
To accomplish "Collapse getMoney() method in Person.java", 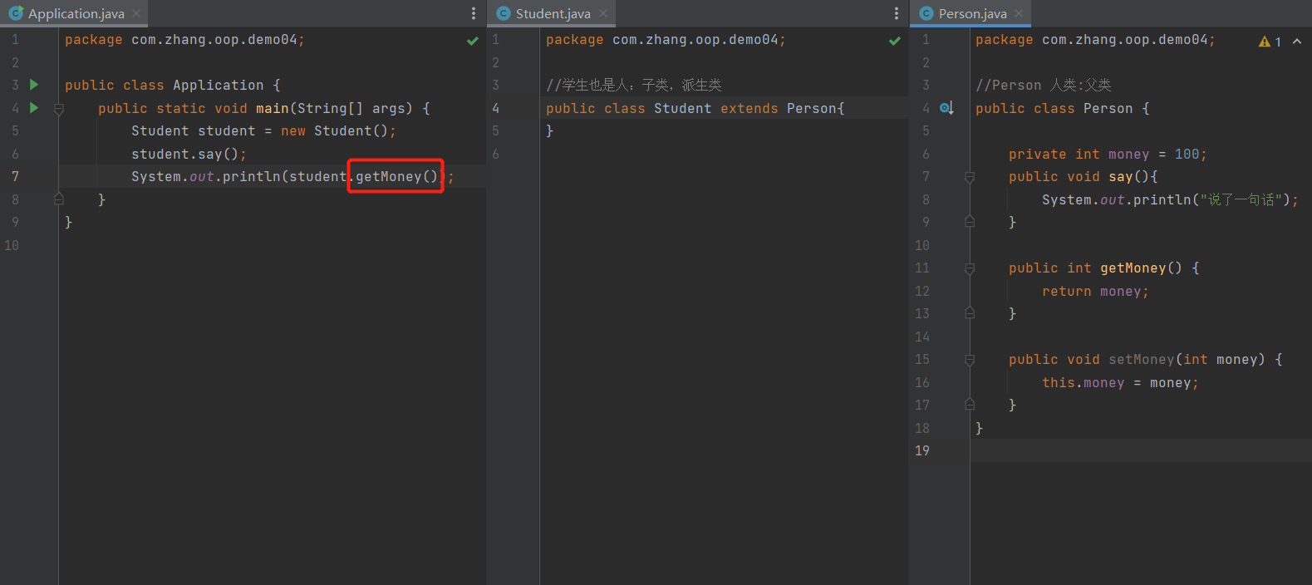I will (970, 268).
